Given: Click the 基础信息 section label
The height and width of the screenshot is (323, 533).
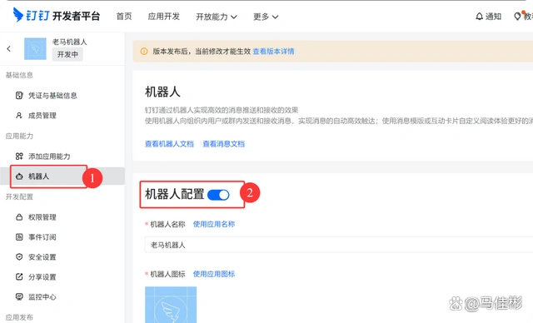Looking at the screenshot, I should (19, 75).
